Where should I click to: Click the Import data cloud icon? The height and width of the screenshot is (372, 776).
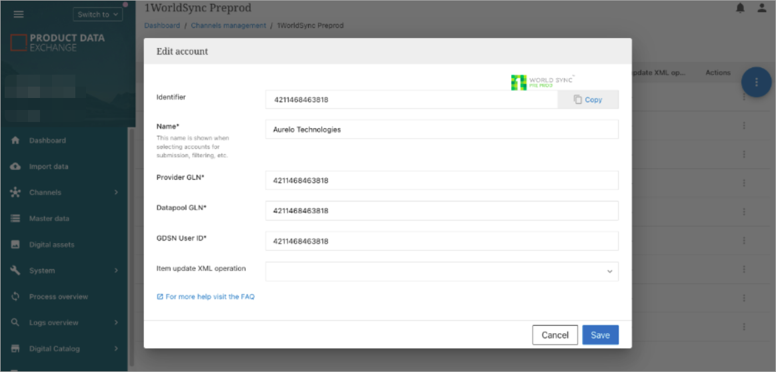click(15, 167)
